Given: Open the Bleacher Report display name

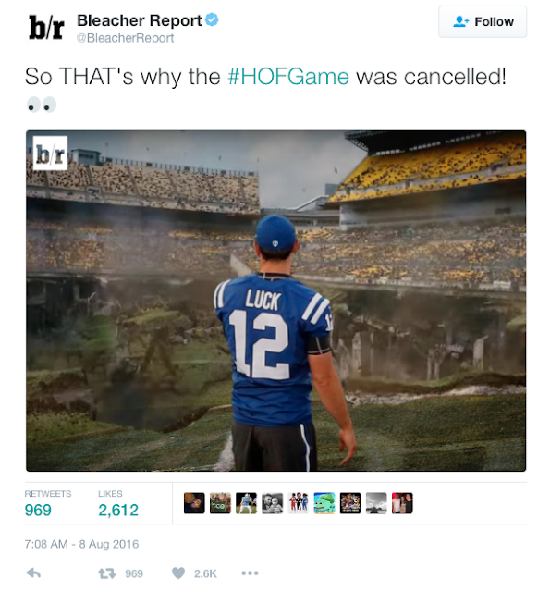Looking at the screenshot, I should [140, 20].
